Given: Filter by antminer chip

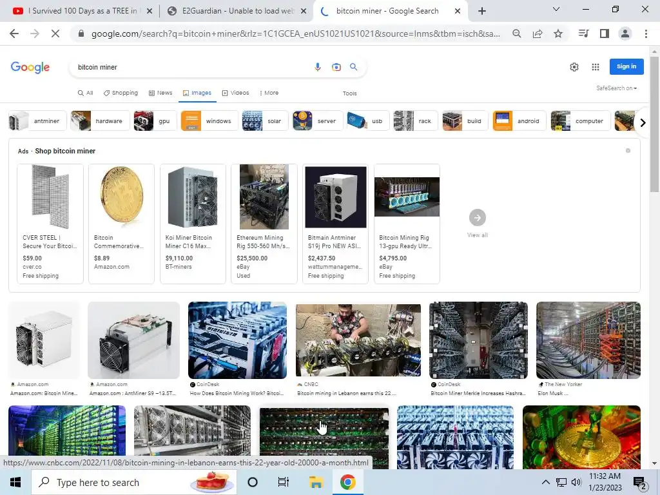Looking at the screenshot, I should (37, 121).
